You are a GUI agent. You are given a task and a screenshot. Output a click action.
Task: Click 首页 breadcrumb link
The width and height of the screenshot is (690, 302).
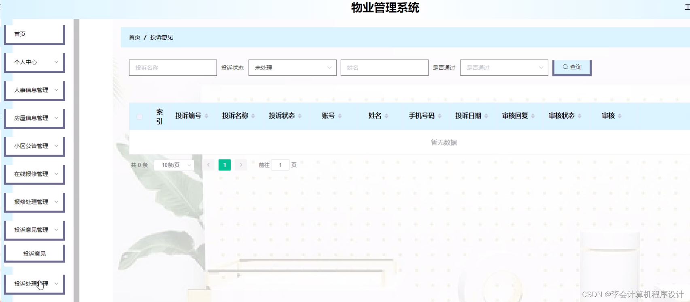pyautogui.click(x=134, y=37)
